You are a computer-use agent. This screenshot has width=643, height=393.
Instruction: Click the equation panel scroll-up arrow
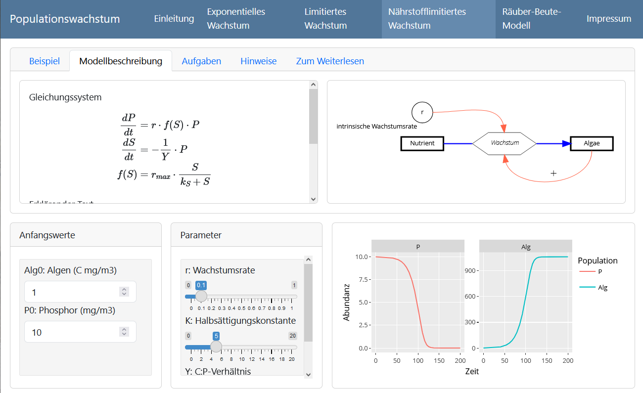click(x=313, y=85)
